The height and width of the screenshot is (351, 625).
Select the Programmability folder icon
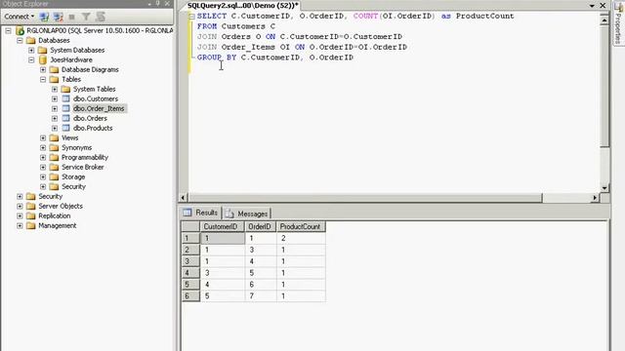[x=55, y=158]
